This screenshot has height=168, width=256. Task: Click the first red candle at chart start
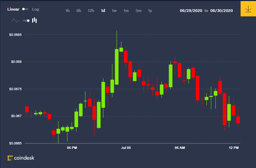[x=27, y=109]
